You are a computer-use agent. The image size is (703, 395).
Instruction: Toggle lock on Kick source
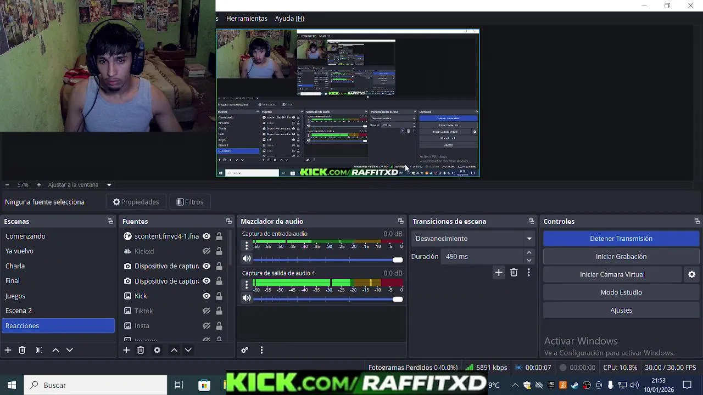point(219,296)
